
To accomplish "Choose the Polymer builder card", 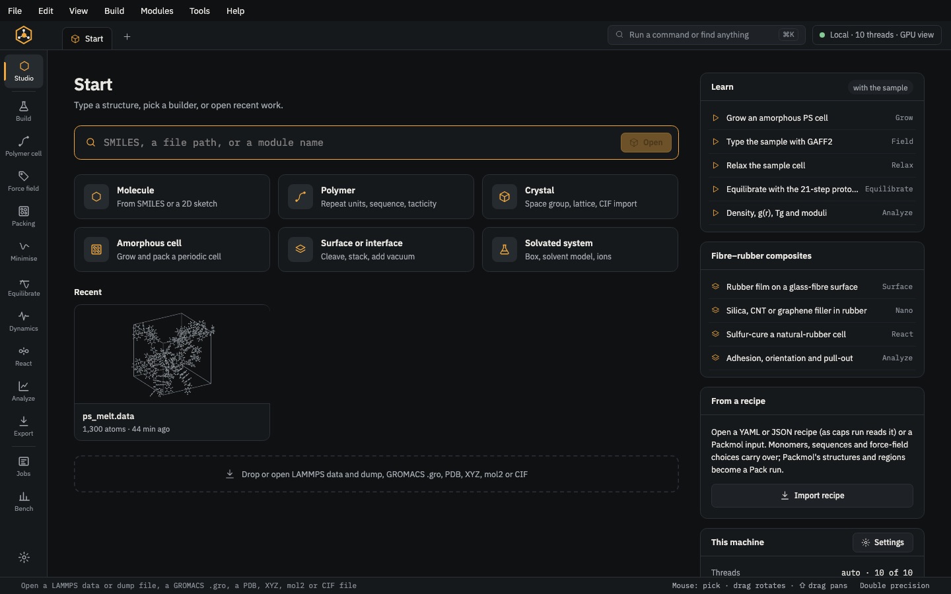I will (376, 197).
